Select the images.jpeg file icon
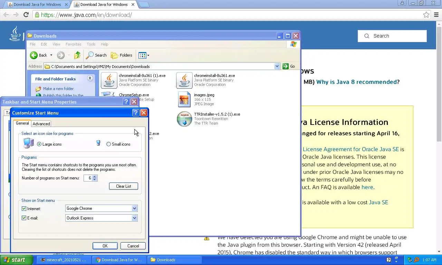Viewport: 442px width, 265px height. pos(184,99)
